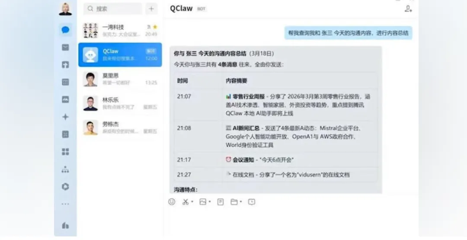Click the 21:07 time cell
The height and width of the screenshot is (240, 467).
(184, 97)
